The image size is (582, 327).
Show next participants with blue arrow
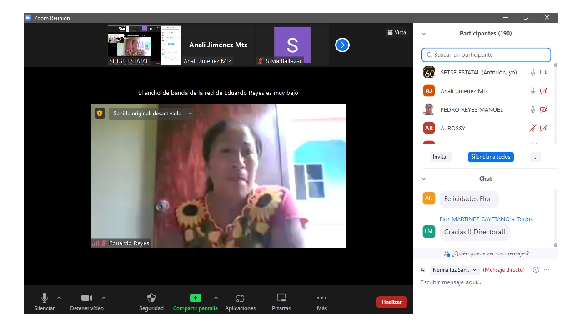pyautogui.click(x=342, y=45)
